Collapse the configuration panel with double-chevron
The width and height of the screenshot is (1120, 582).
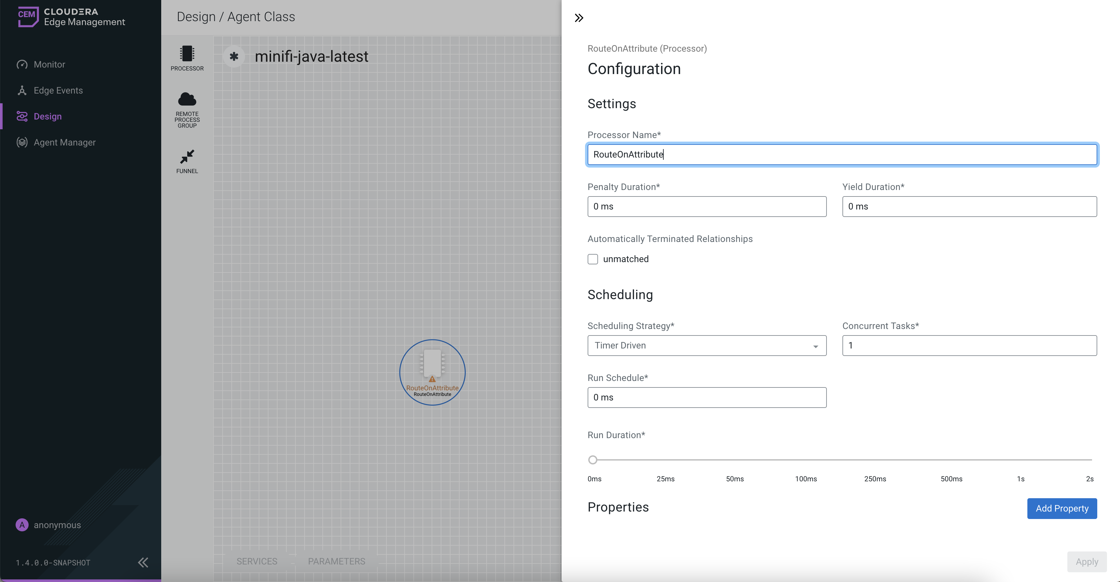[579, 18]
